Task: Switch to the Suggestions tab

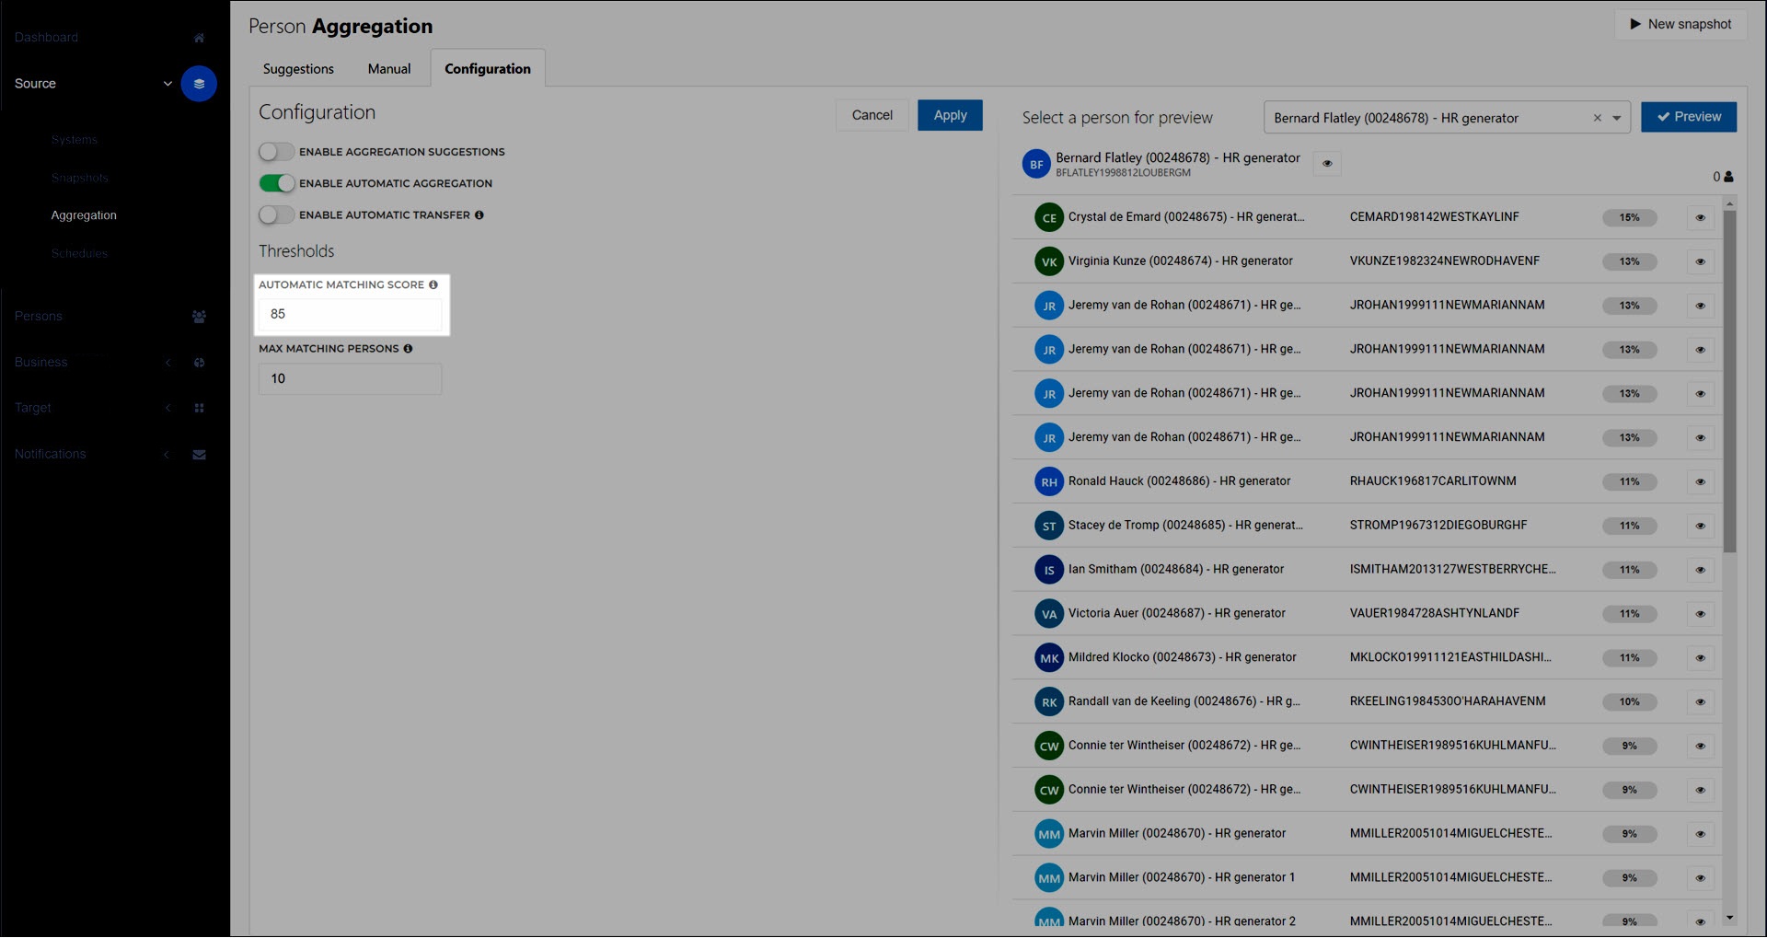Action: [x=298, y=69]
